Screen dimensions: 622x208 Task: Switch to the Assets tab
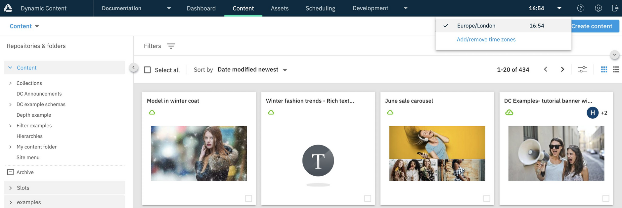(280, 8)
